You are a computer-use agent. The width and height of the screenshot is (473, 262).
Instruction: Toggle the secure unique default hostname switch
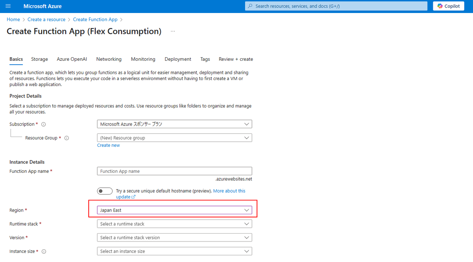click(x=105, y=191)
